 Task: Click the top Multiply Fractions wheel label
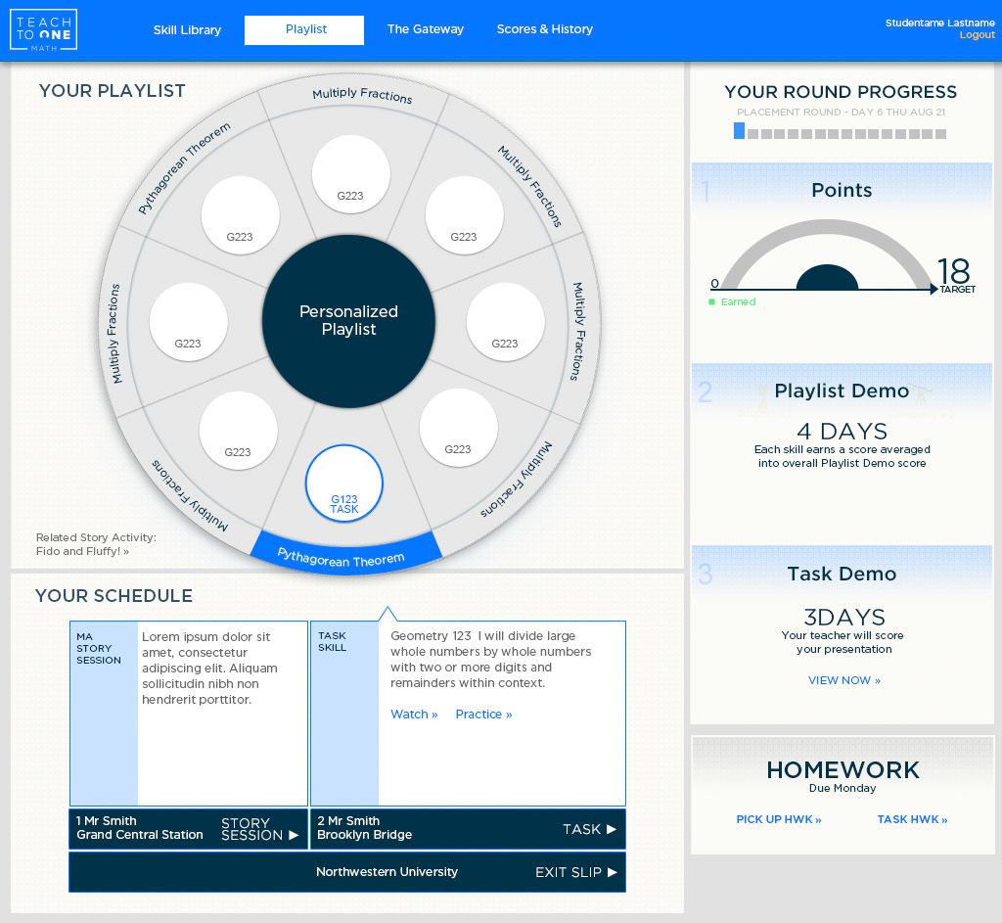click(x=362, y=95)
